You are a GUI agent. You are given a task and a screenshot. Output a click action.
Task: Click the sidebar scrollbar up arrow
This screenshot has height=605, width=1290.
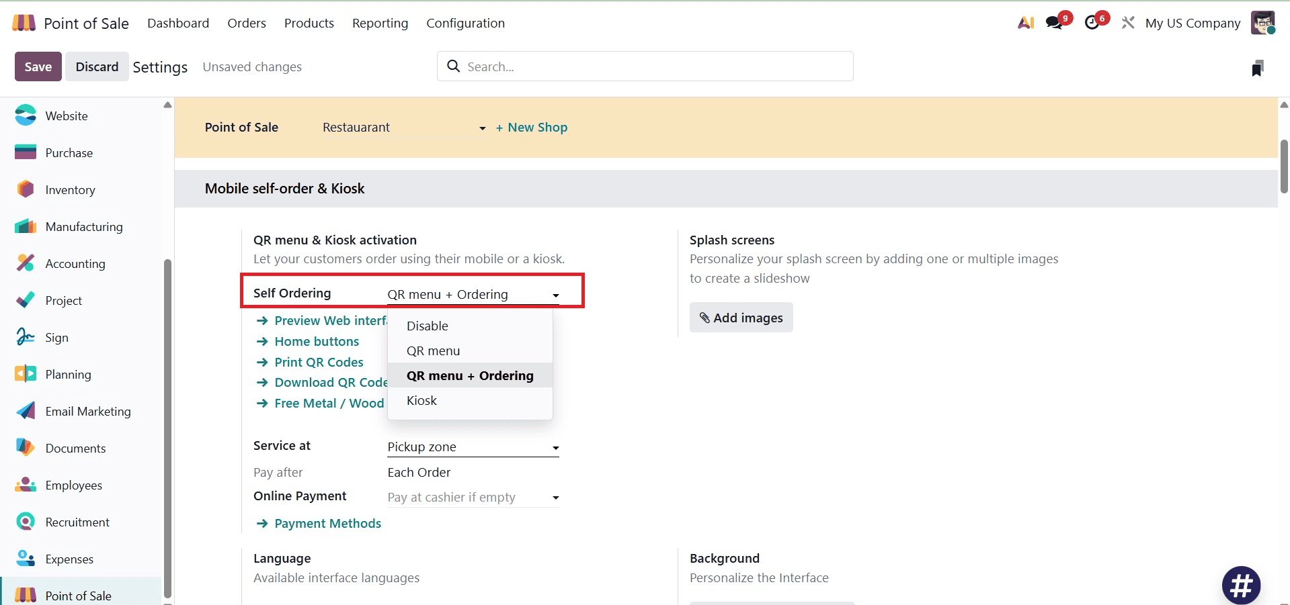coord(167,105)
